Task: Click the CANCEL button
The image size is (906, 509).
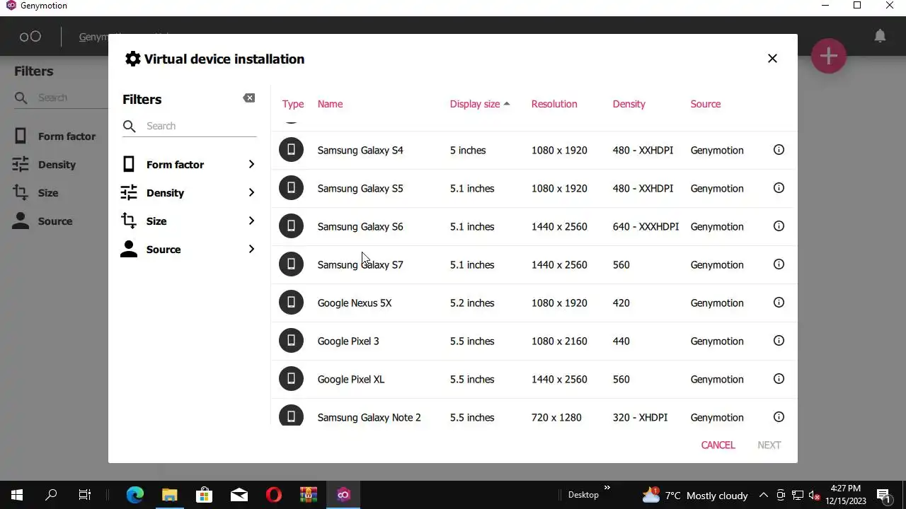Action: pos(718,445)
